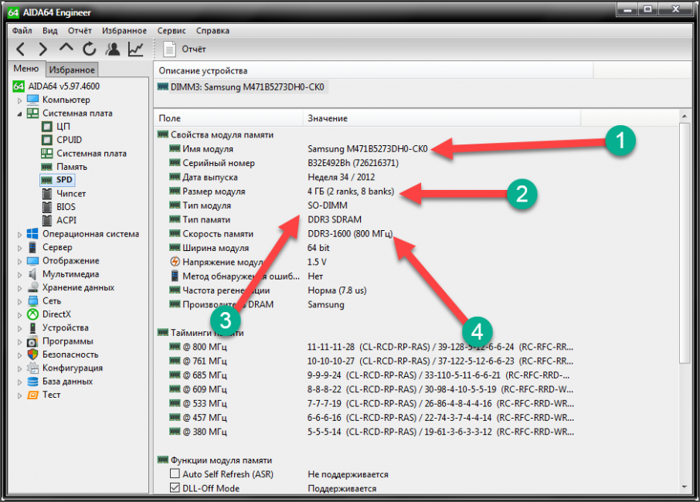Click the BIOS chip icon
Screen dimensions: 700x502
point(47,207)
